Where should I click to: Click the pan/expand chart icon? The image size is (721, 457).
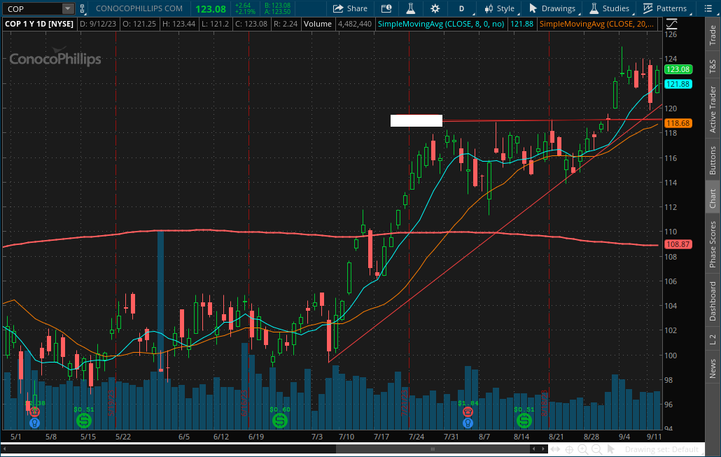[x=556, y=449]
